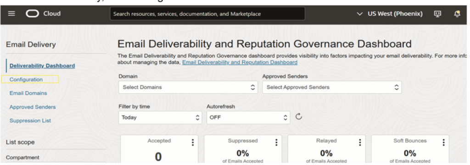Open the Accepted card three-dot menu
Image resolution: width=470 pixels, height=165 pixels.
pyautogui.click(x=193, y=142)
